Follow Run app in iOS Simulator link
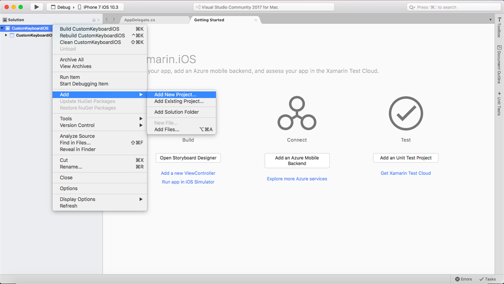Image resolution: width=504 pixels, height=284 pixels. pos(188,182)
